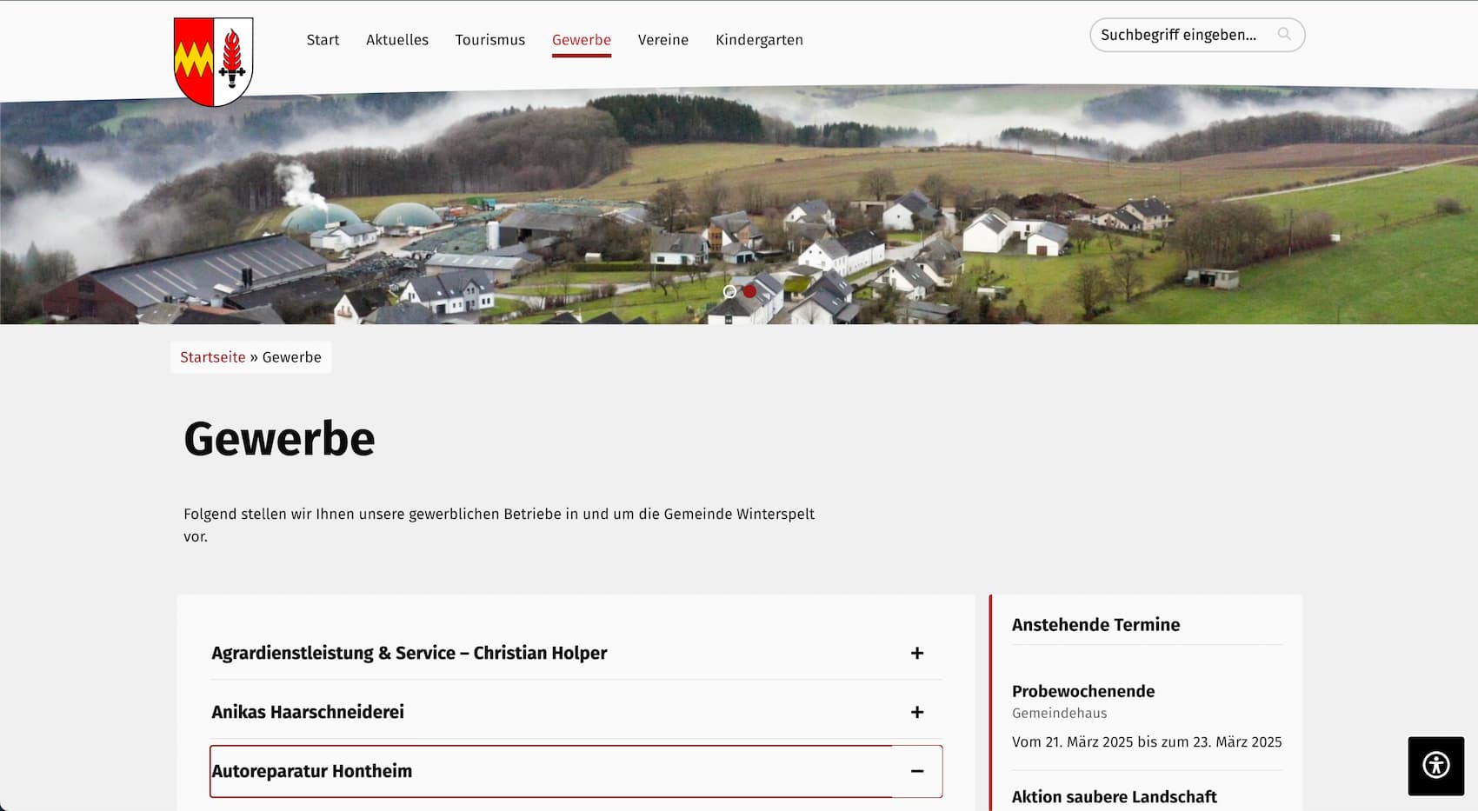Image resolution: width=1478 pixels, height=811 pixels.
Task: Select the Gewerbe navigation item
Action: click(582, 40)
